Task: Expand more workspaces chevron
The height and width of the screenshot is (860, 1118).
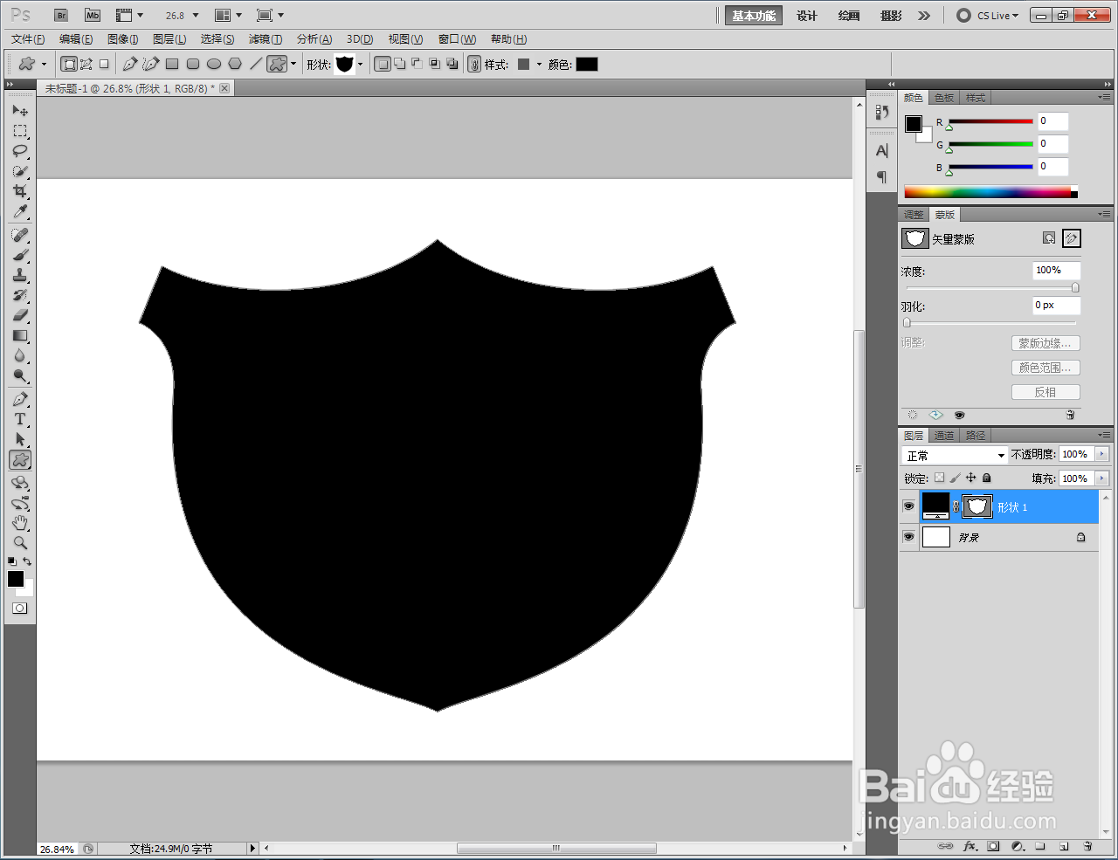Action: coord(924,16)
